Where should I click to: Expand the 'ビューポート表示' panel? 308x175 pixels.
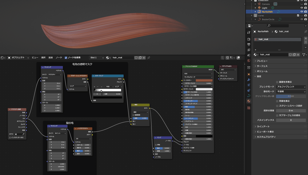(x=280, y=132)
